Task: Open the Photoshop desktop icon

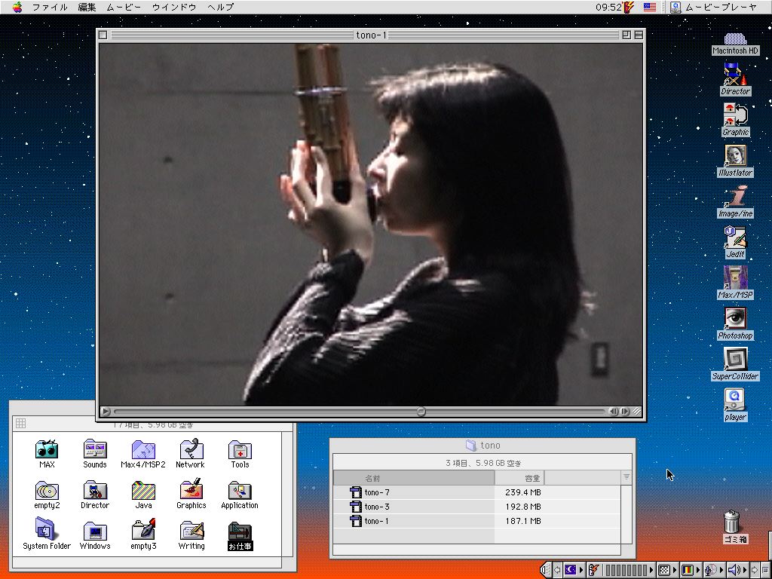Action: point(735,318)
